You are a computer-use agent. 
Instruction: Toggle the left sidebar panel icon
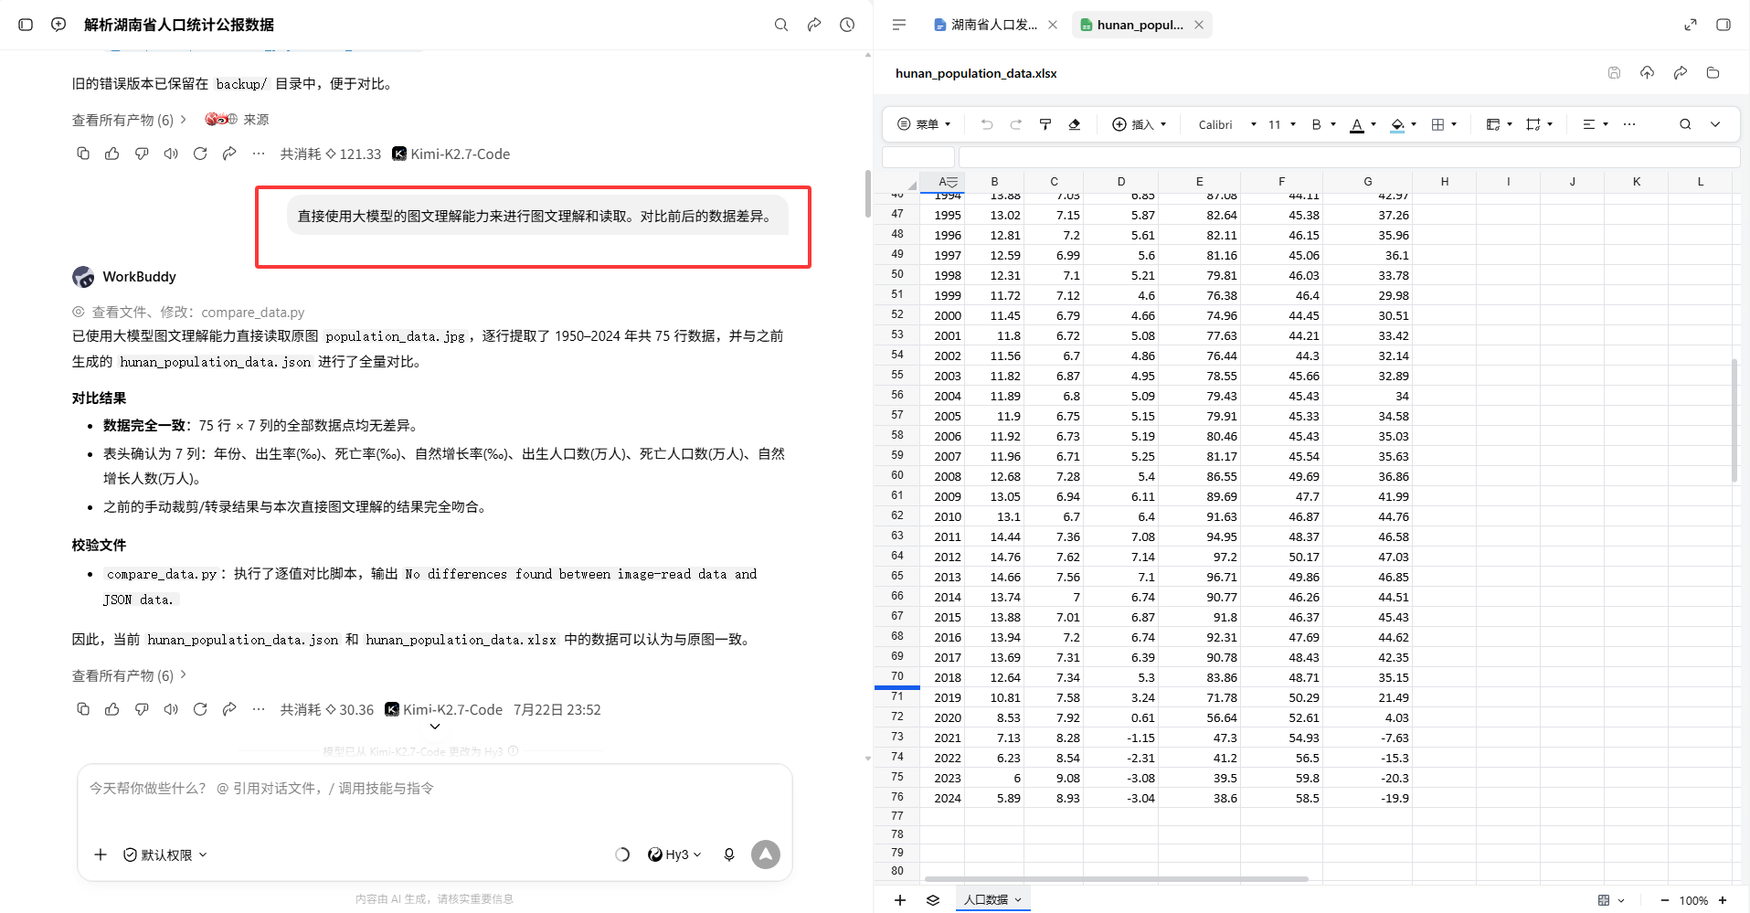(x=26, y=25)
